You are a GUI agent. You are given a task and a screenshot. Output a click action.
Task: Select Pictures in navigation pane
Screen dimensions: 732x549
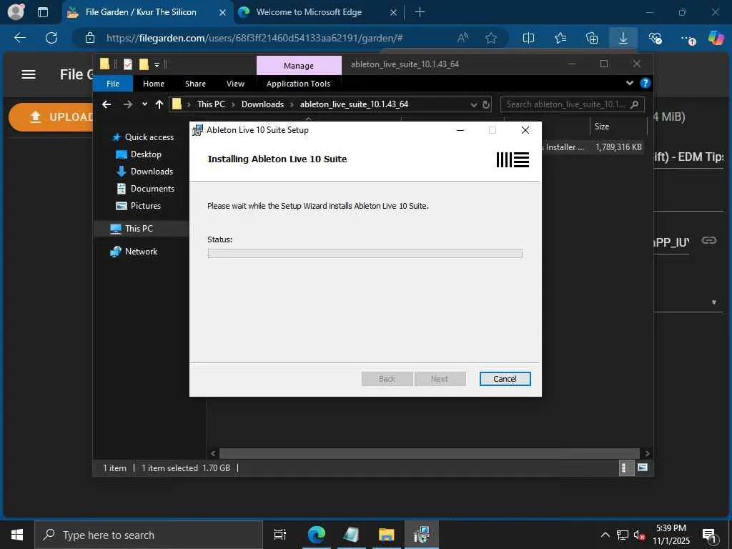pos(138,206)
